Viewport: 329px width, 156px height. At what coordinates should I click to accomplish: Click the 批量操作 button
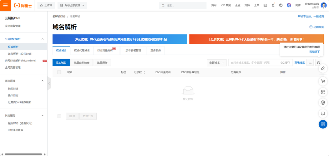tap(102, 63)
